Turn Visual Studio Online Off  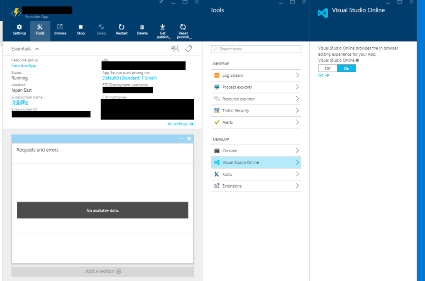(x=328, y=68)
